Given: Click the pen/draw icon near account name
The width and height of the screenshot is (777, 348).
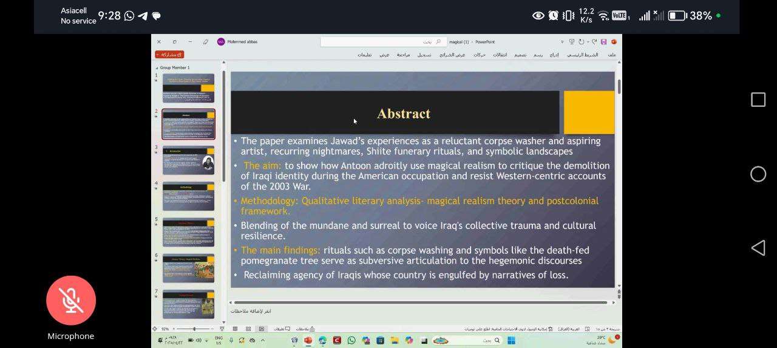Looking at the screenshot, I should [205, 42].
